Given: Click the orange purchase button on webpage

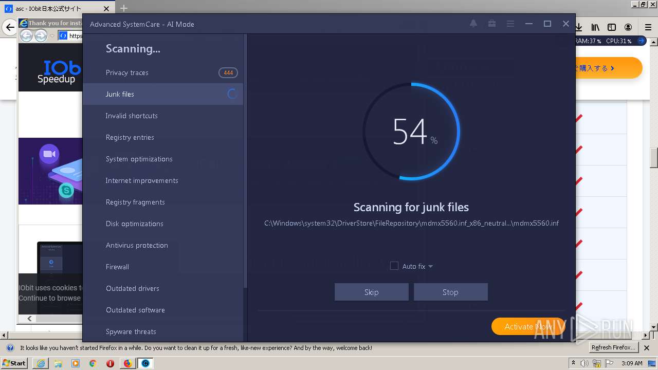Looking at the screenshot, I should (608, 68).
